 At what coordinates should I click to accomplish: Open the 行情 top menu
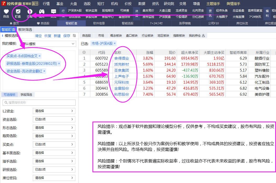46,3
